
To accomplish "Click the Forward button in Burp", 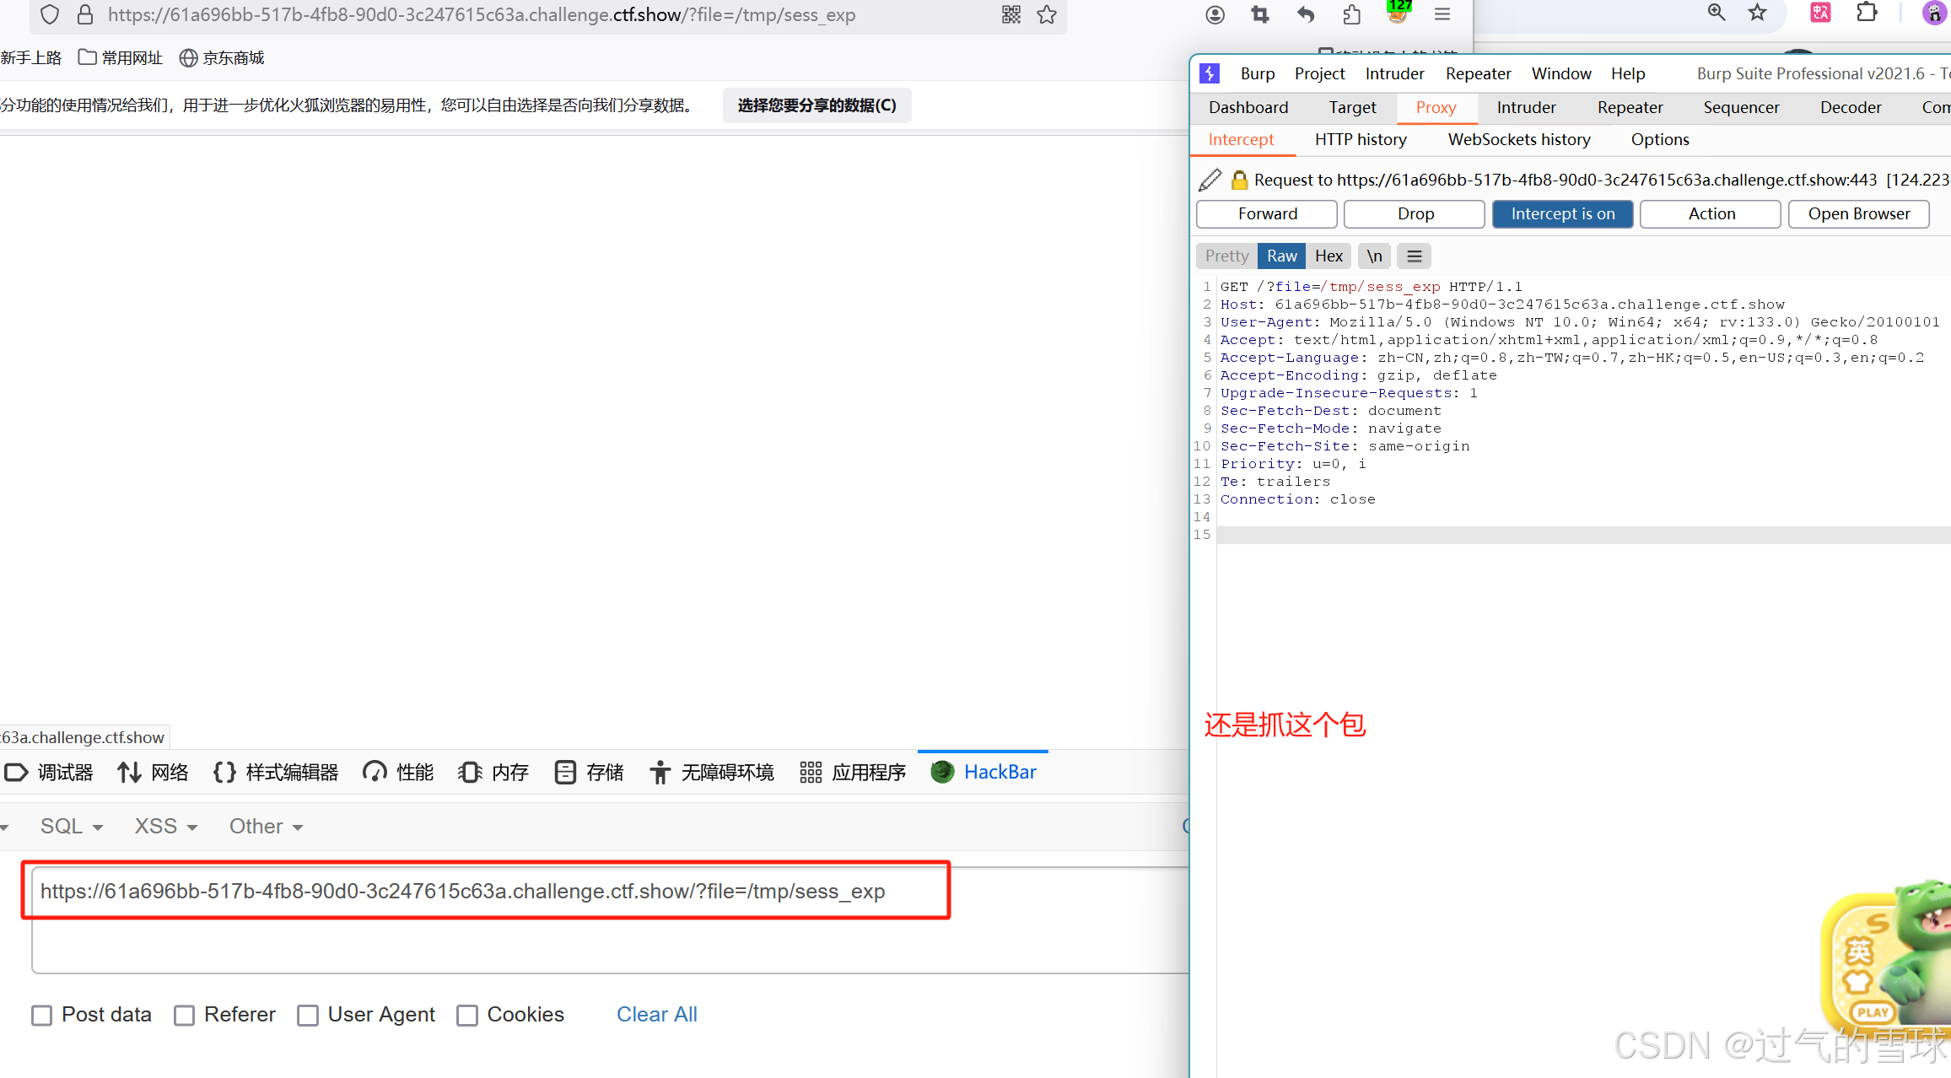I will [x=1266, y=213].
